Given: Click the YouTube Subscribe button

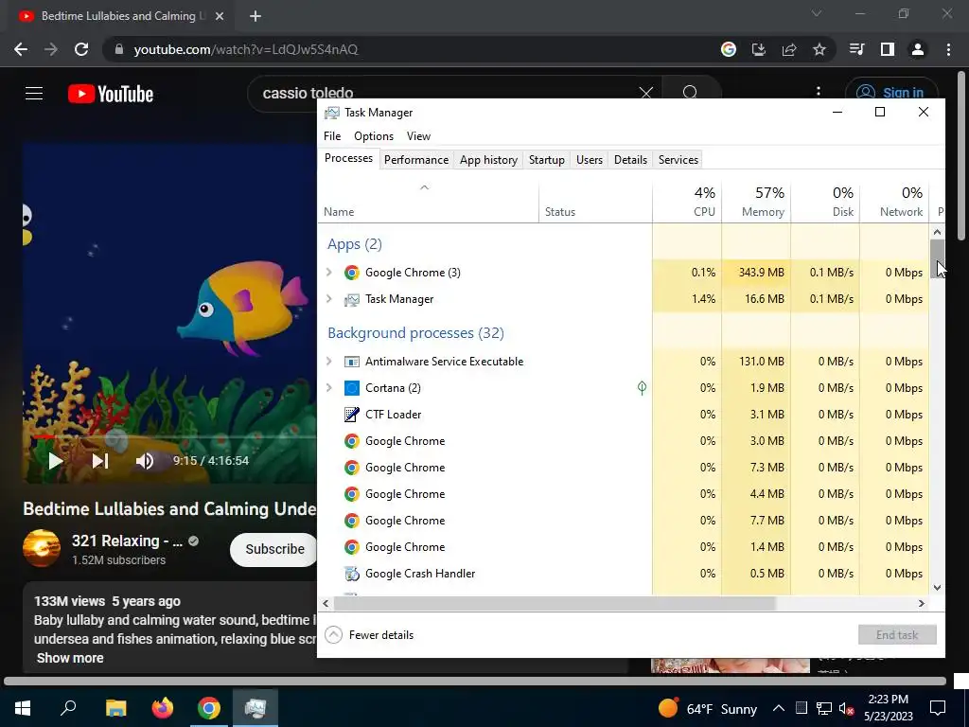Looking at the screenshot, I should 273,549.
